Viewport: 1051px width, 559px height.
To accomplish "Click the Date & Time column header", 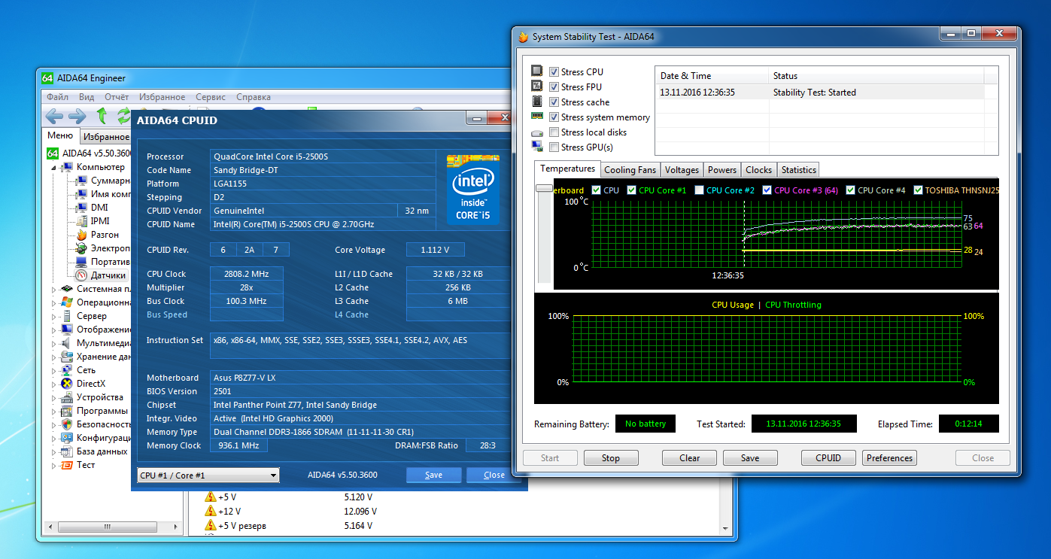I will pos(712,76).
